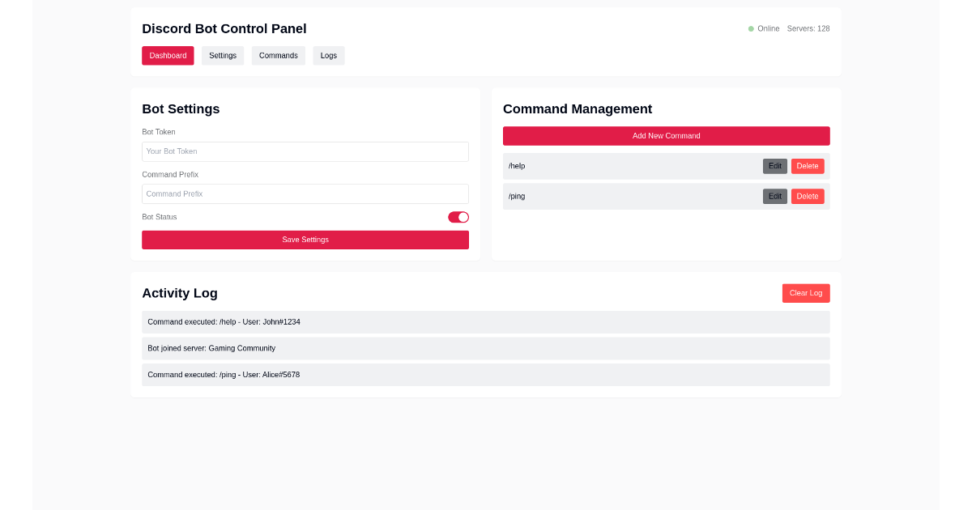Add a new command
Screen dimensions: 972x510
pyautogui.click(x=666, y=135)
